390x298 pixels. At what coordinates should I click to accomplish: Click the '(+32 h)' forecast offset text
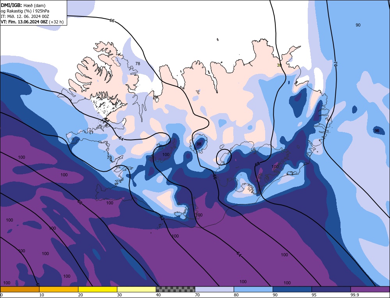click(x=56, y=22)
